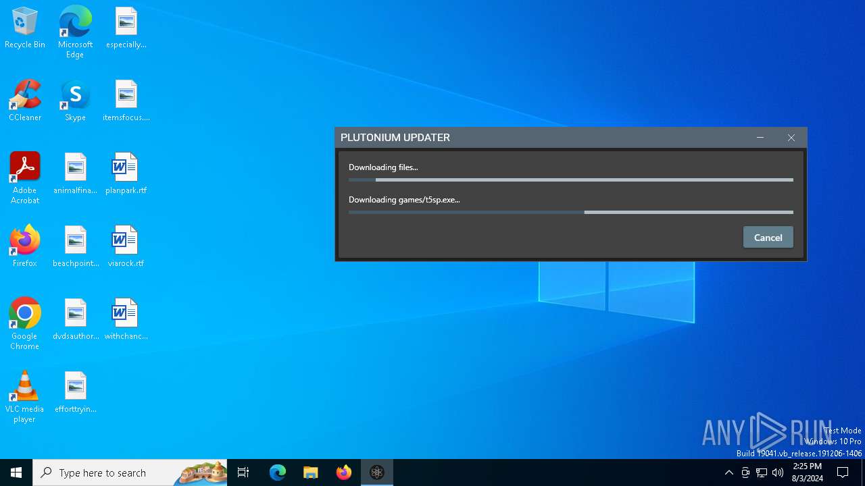Select the viarock.rtf document icon

point(126,247)
